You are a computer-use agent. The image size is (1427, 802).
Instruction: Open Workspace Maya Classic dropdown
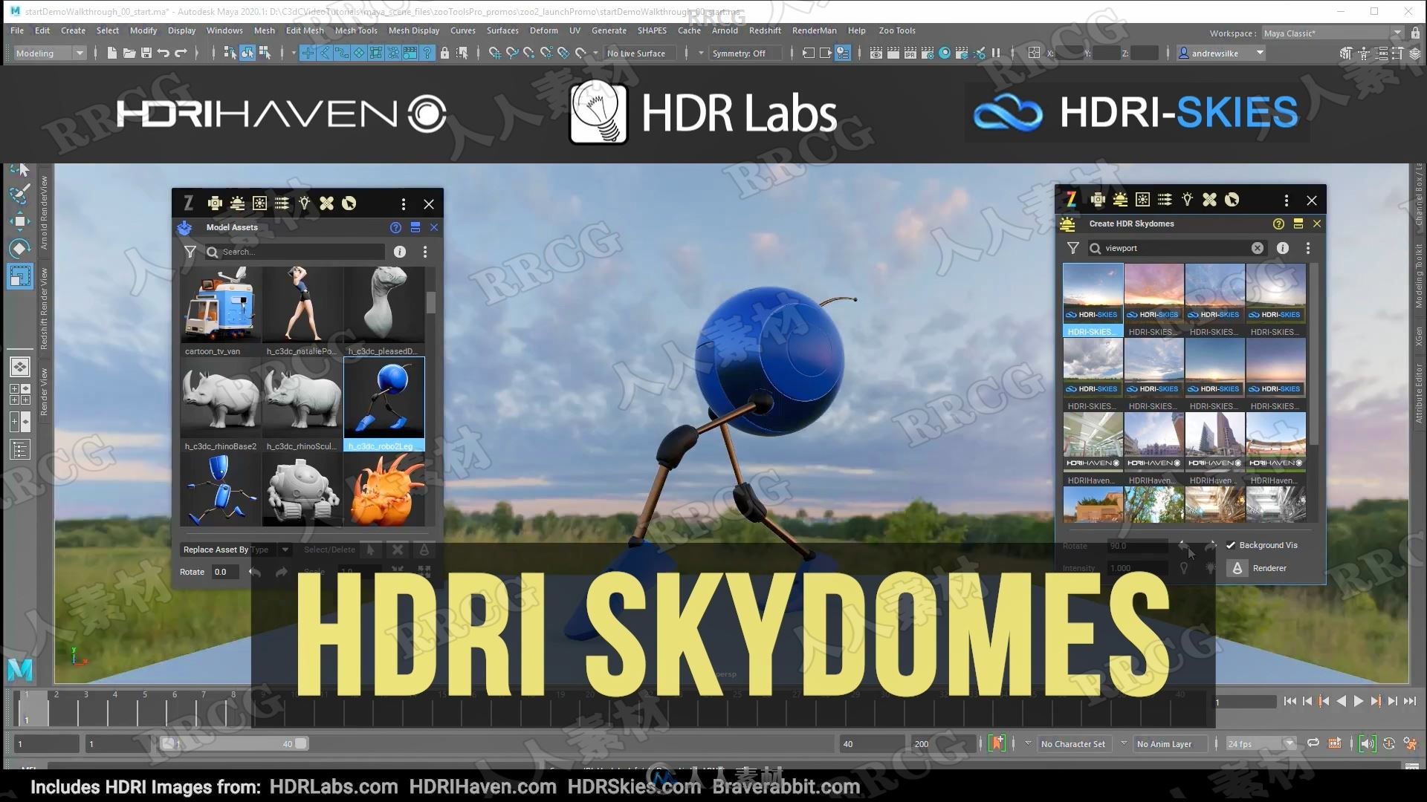1333,33
